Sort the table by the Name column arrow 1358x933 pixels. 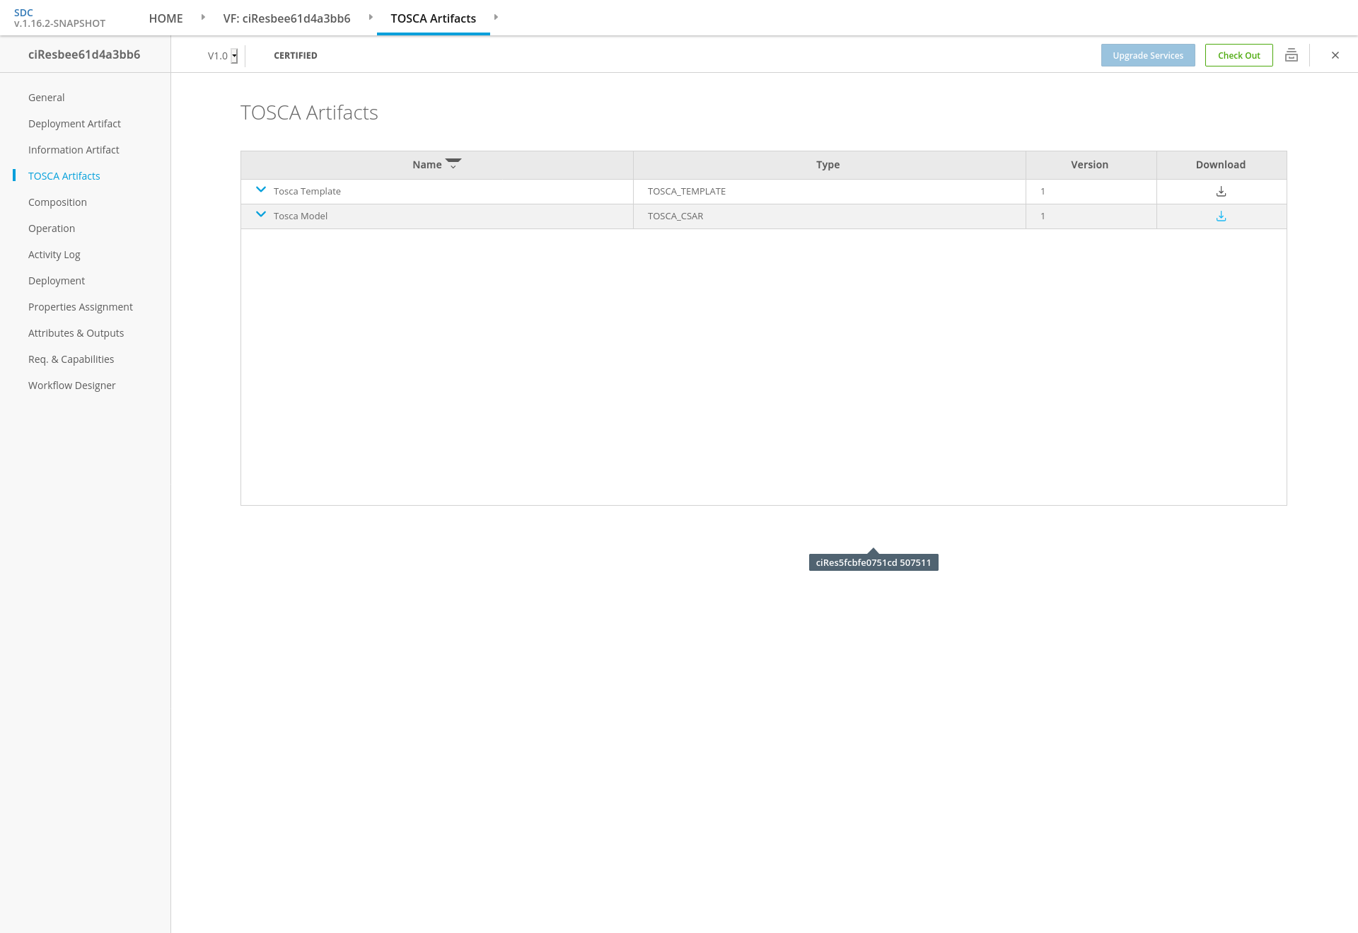coord(453,164)
